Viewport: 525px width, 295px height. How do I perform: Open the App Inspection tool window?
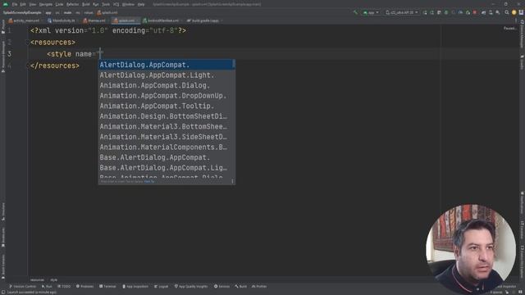tap(135, 286)
